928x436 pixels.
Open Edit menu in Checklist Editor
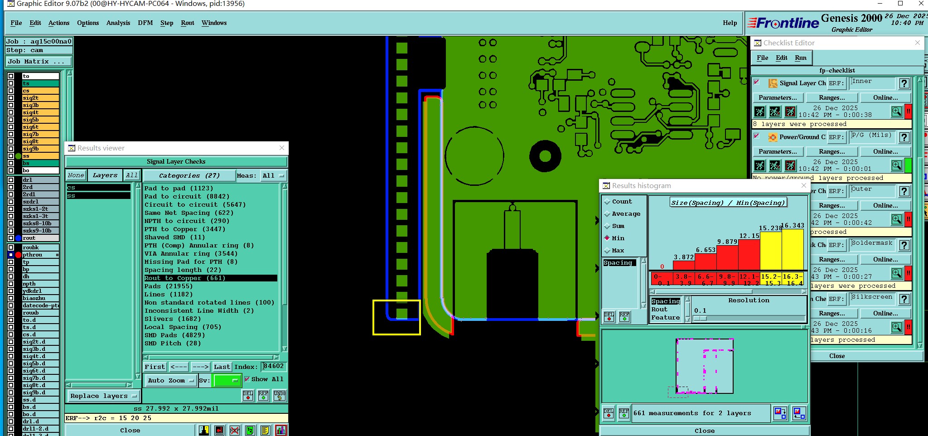782,58
